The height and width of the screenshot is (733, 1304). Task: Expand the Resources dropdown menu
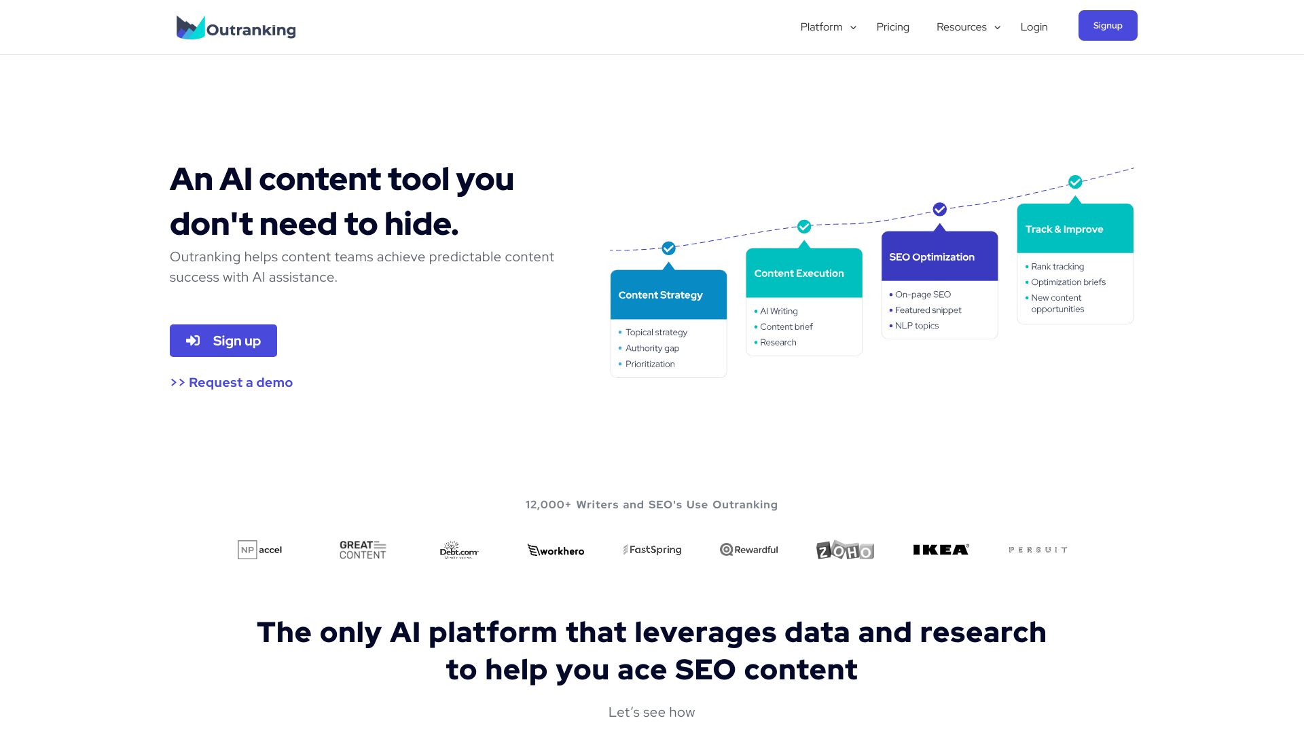point(966,27)
